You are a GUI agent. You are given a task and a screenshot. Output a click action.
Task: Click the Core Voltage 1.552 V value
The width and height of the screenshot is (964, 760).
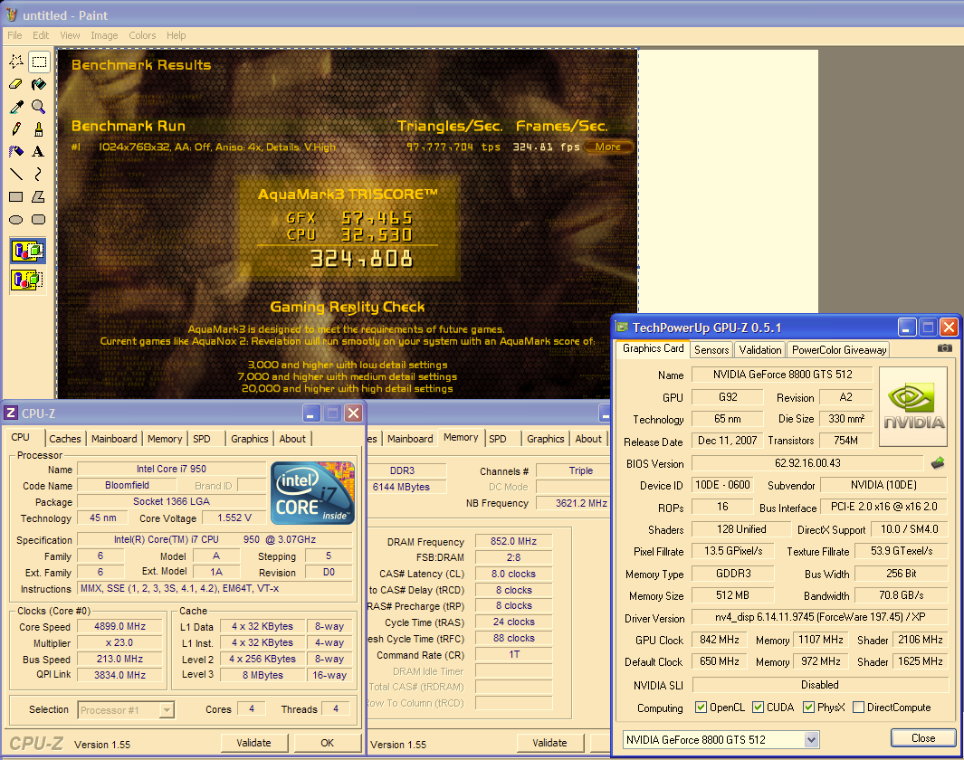pos(234,518)
